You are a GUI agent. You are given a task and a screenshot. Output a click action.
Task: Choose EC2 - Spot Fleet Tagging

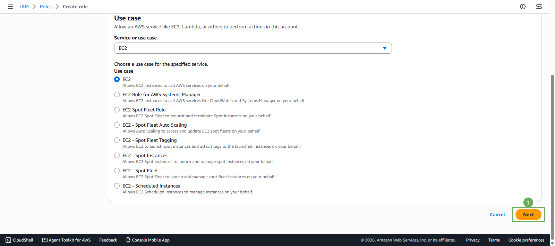coord(117,140)
